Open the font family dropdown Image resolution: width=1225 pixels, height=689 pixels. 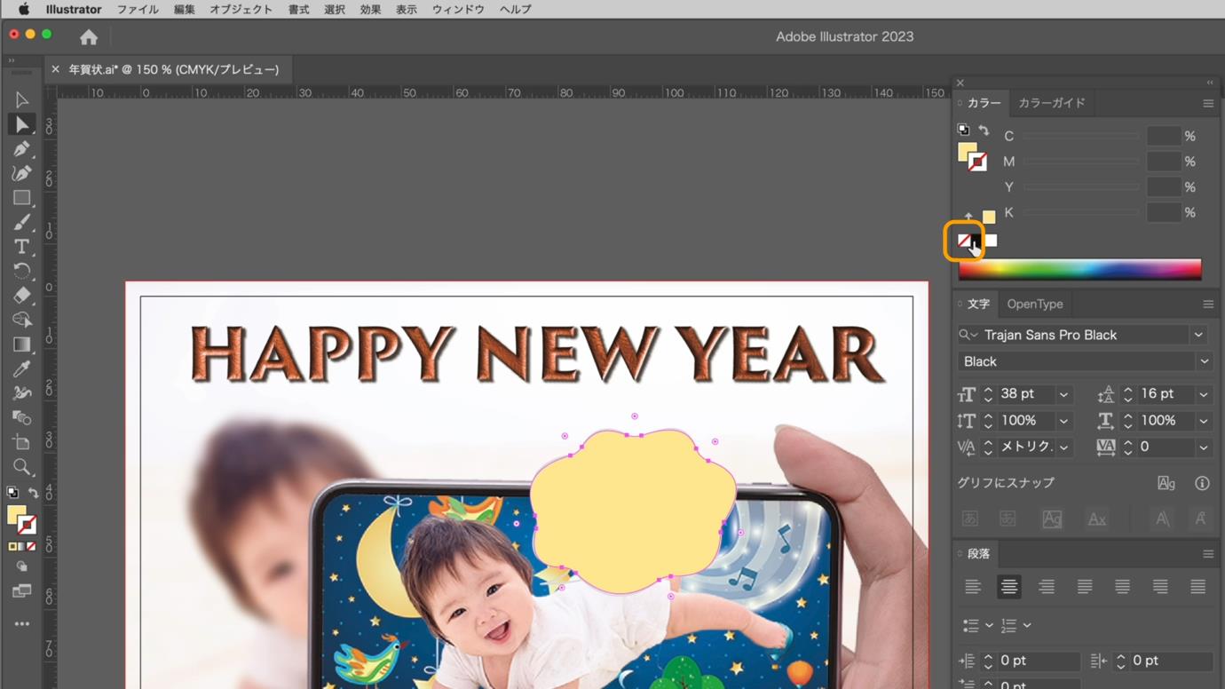pyautogui.click(x=1198, y=335)
